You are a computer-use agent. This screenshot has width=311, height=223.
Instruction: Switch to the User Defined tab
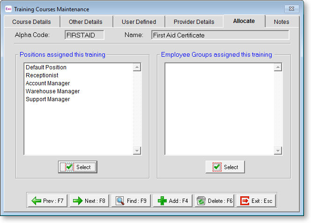point(139,22)
